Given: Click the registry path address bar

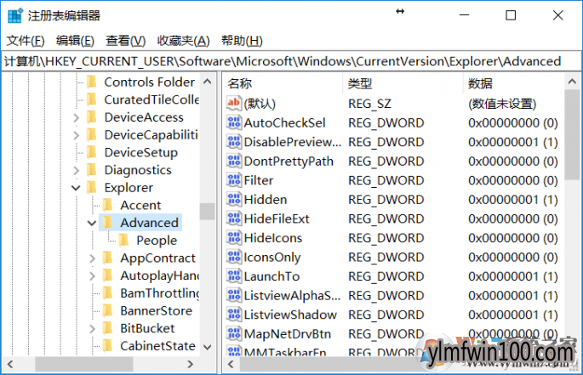Looking at the screenshot, I should point(291,61).
